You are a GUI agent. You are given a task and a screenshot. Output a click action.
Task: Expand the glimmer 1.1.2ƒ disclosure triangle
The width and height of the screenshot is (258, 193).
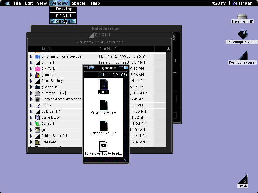[x=31, y=93]
